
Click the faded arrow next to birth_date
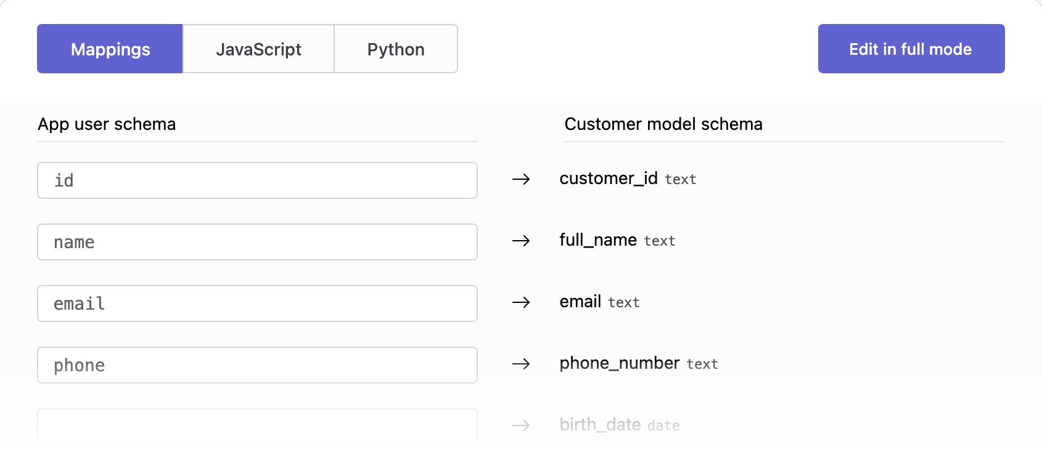pyautogui.click(x=521, y=425)
